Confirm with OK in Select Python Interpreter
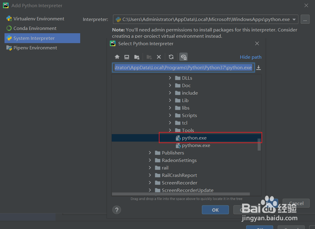This screenshot has width=315, height=229. [x=215, y=210]
